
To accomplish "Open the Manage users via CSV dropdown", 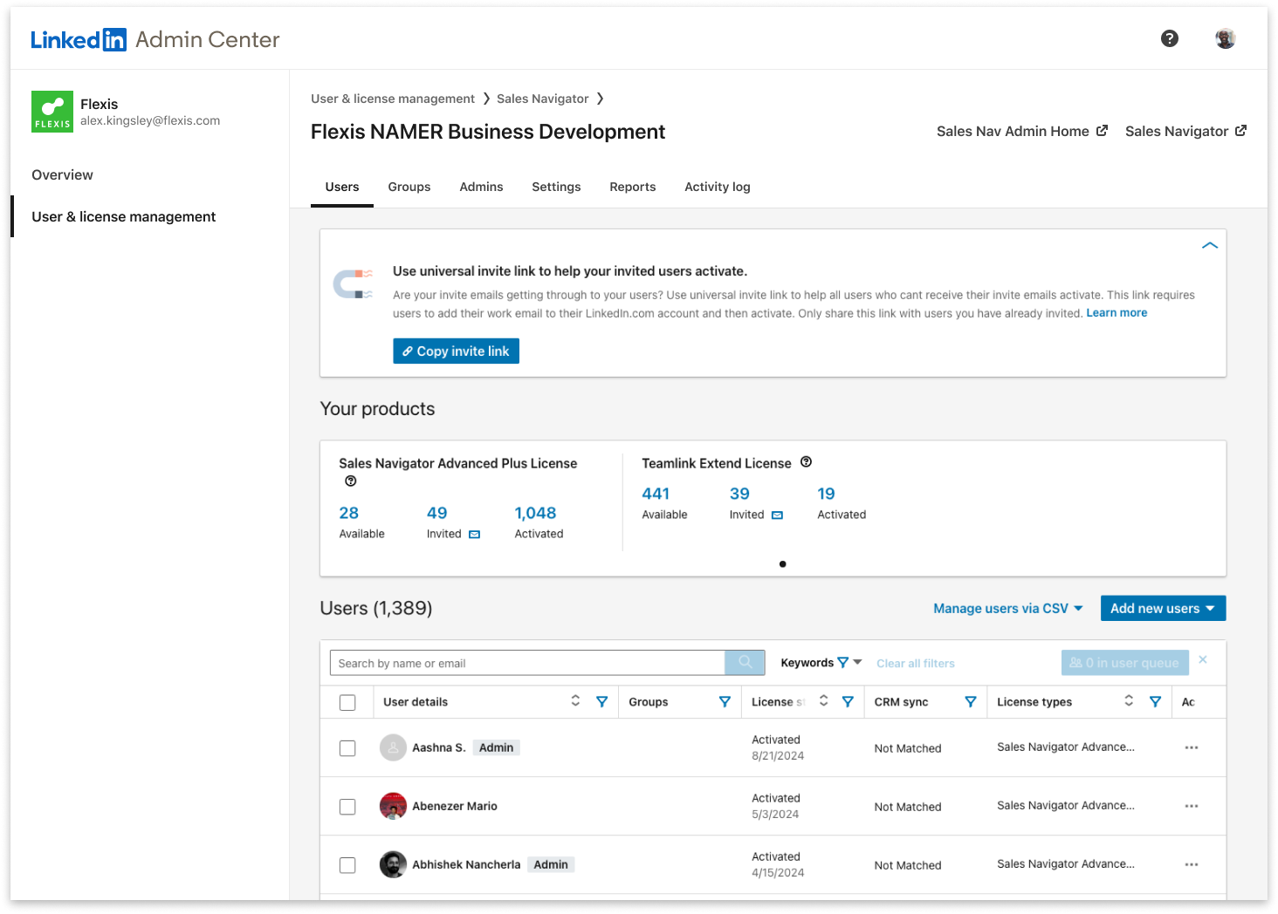I will 1008,609.
